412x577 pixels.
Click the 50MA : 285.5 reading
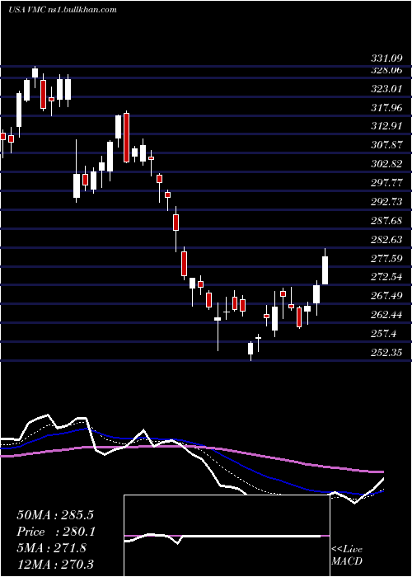55,515
